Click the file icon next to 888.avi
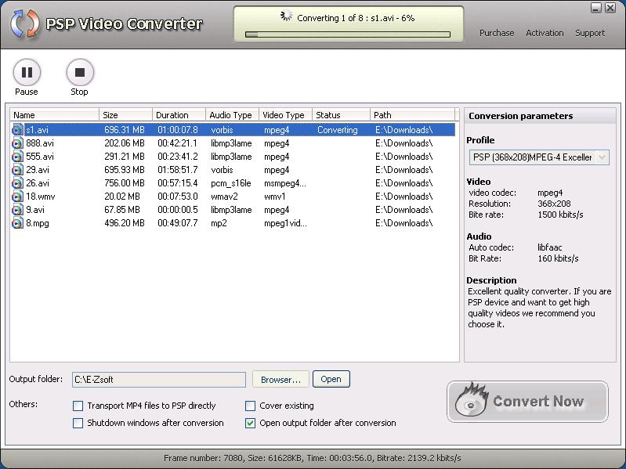 (17, 143)
